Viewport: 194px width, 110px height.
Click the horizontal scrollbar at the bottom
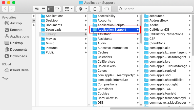click(x=152, y=108)
